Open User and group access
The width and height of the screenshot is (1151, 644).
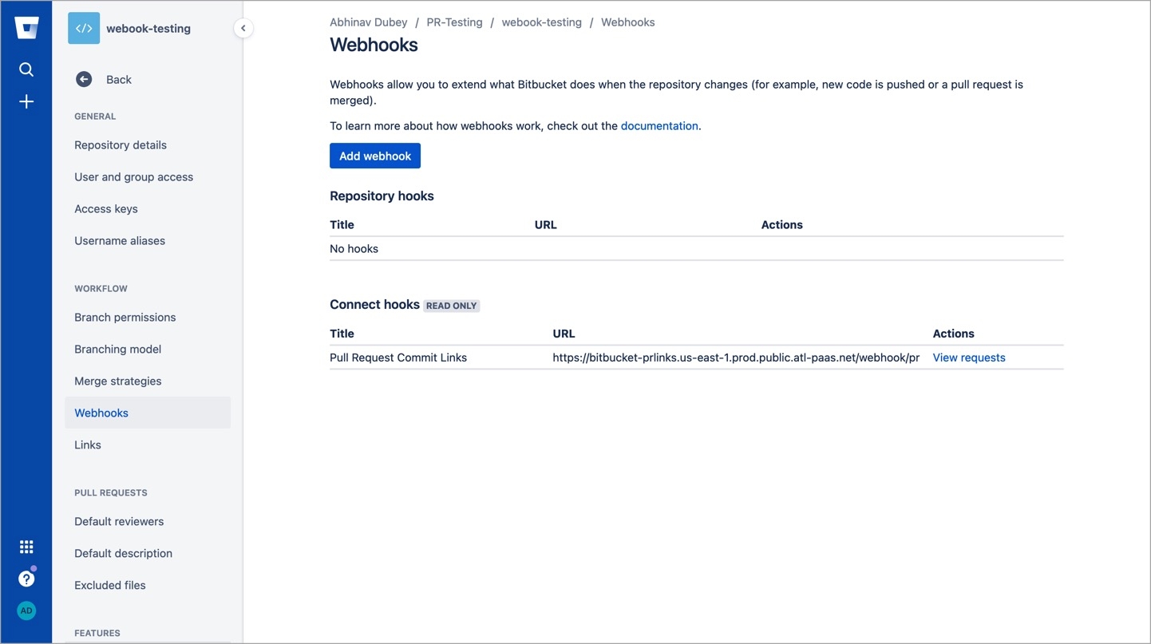(133, 177)
